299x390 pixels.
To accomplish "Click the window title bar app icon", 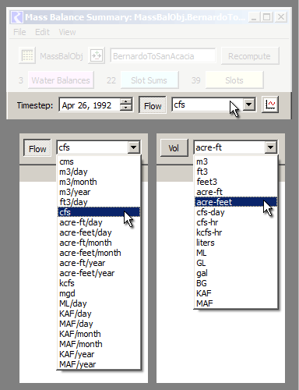I will [x=16, y=17].
